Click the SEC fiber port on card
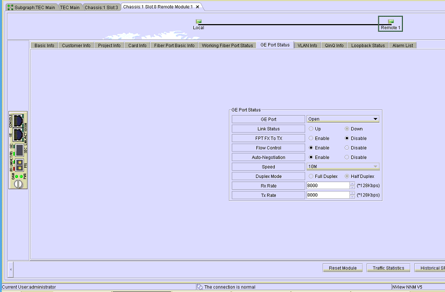The width and height of the screenshot is (445, 292). coord(19,150)
